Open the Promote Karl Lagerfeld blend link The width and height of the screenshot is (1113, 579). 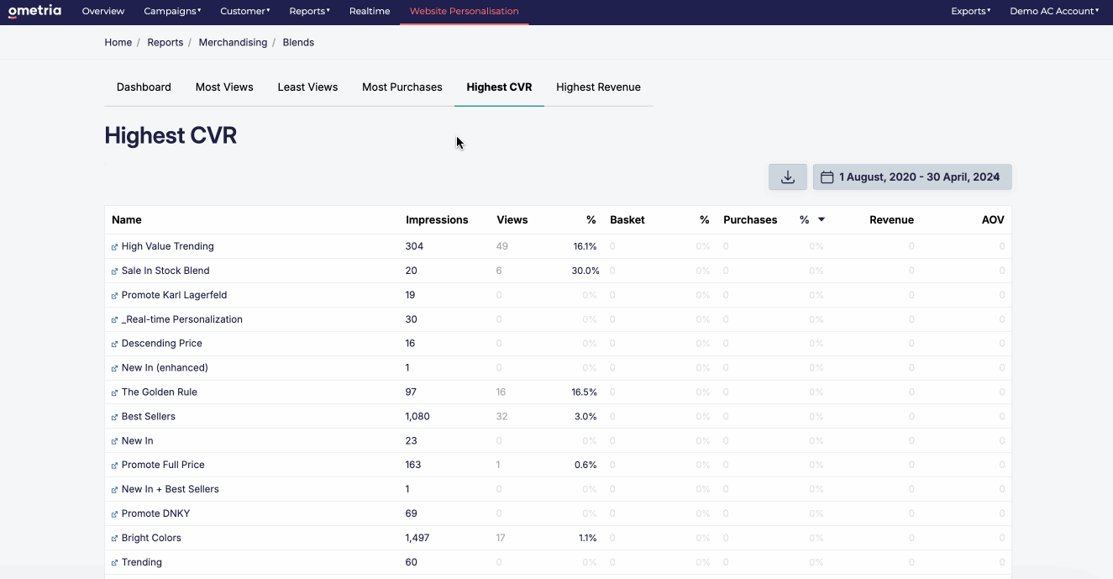(x=174, y=296)
